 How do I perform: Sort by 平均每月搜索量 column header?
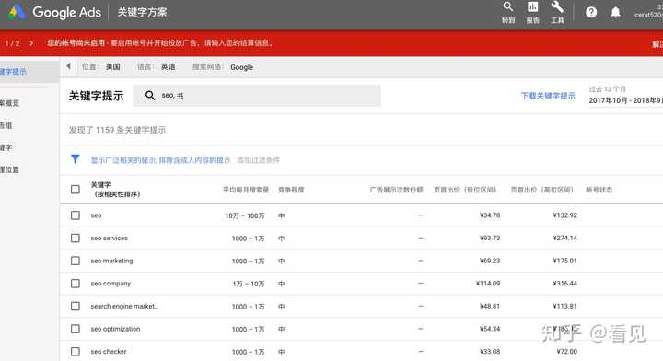(x=246, y=190)
